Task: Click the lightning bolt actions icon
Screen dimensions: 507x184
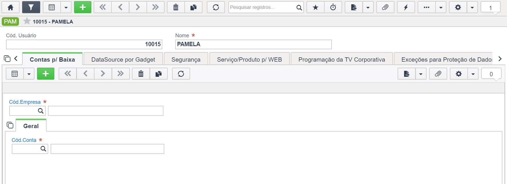Action: 406,7
